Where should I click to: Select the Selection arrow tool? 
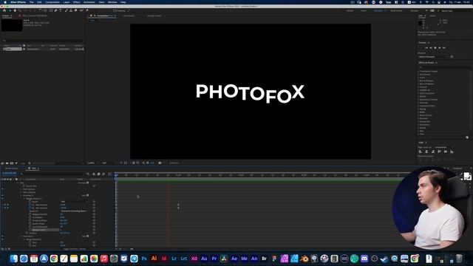[x=10, y=10]
